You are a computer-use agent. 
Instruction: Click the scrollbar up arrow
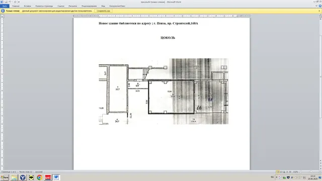tap(320, 19)
